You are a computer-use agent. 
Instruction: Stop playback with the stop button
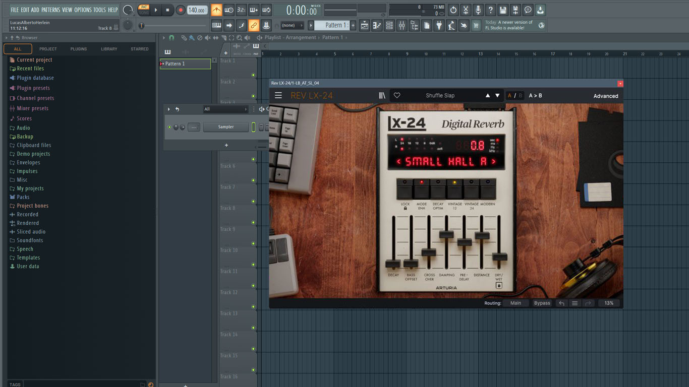[168, 10]
